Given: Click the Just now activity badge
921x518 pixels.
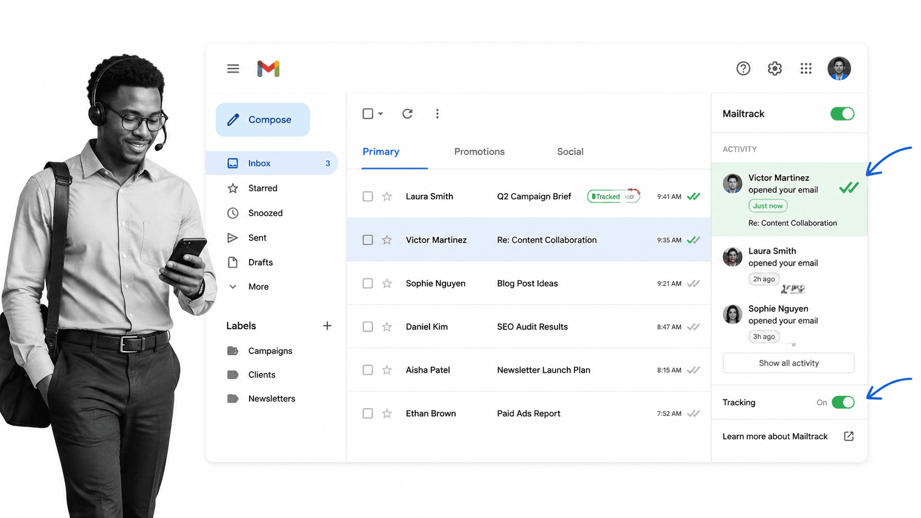Looking at the screenshot, I should tap(768, 206).
